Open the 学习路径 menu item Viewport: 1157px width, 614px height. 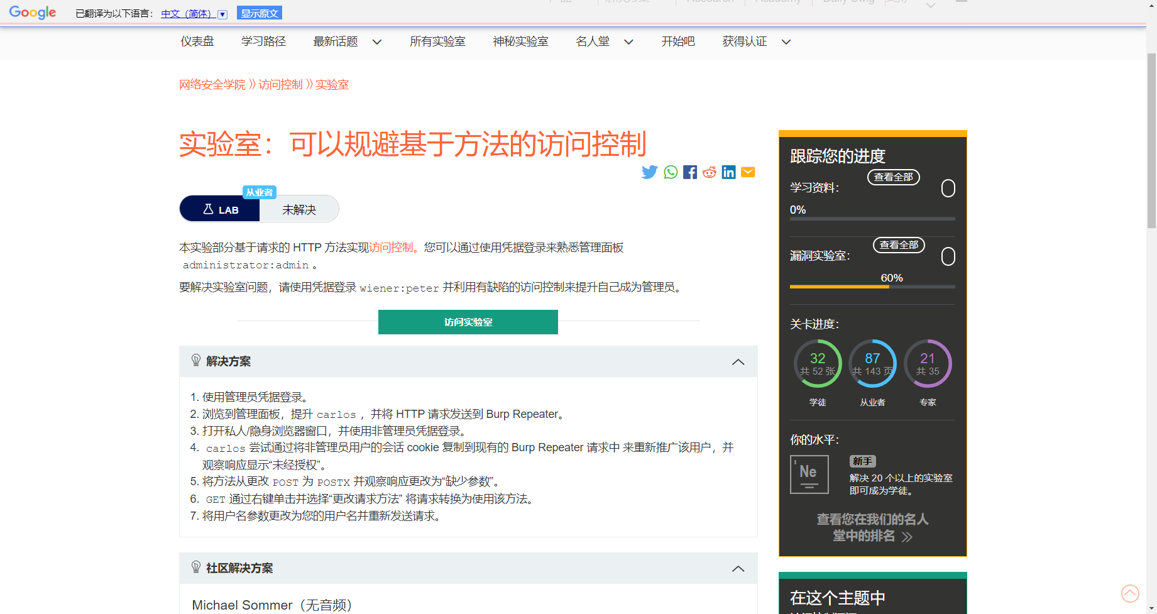(x=263, y=41)
